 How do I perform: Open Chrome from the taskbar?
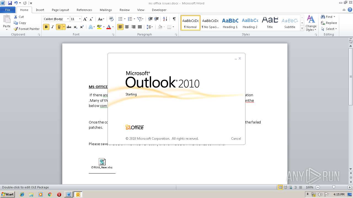click(x=50, y=194)
